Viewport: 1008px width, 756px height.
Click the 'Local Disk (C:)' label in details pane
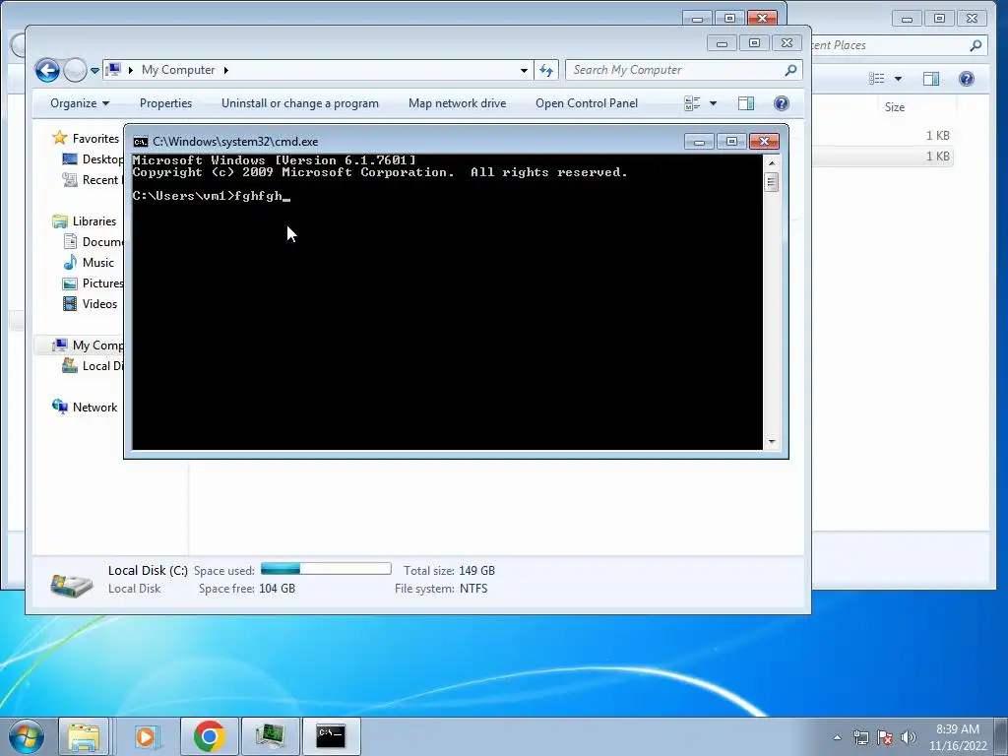coord(148,570)
